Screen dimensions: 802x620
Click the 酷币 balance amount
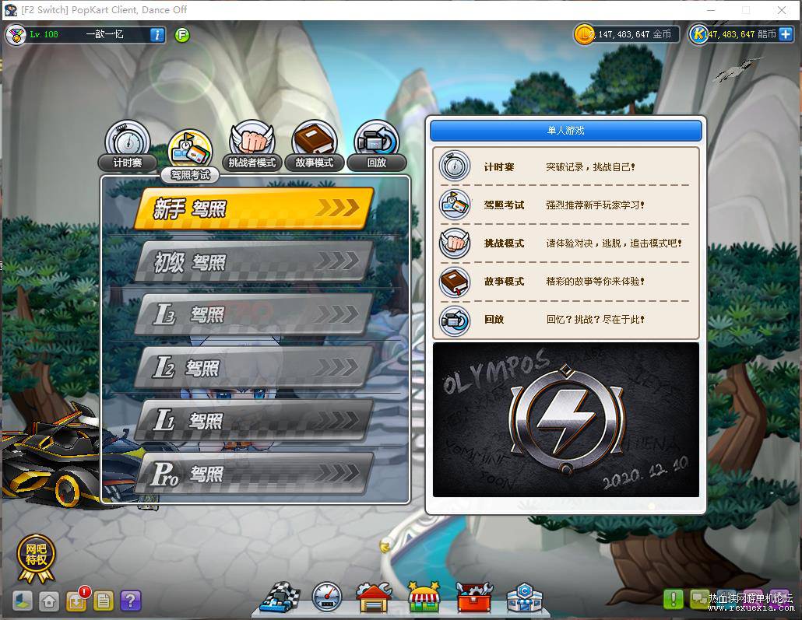point(730,35)
